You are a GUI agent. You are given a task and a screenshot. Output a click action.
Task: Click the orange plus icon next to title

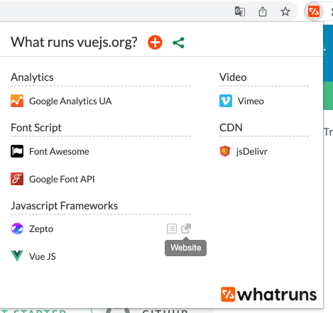[155, 43]
